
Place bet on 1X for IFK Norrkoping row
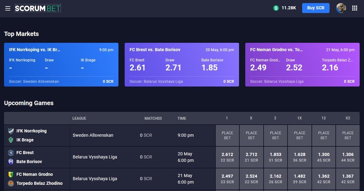point(299,136)
